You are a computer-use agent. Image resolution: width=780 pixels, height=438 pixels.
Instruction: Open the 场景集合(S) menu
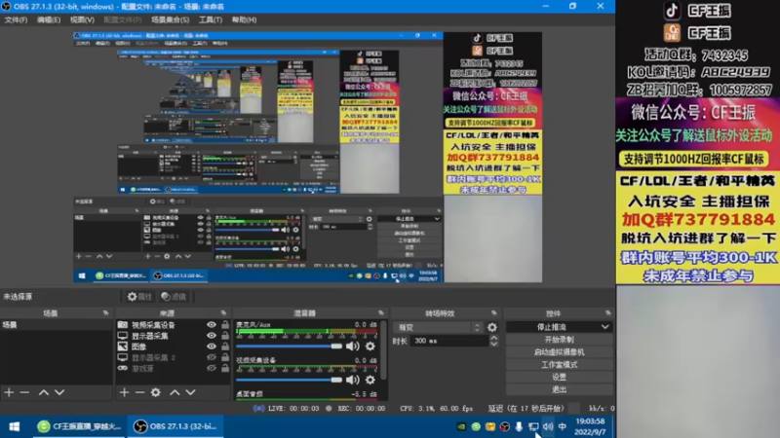click(170, 19)
